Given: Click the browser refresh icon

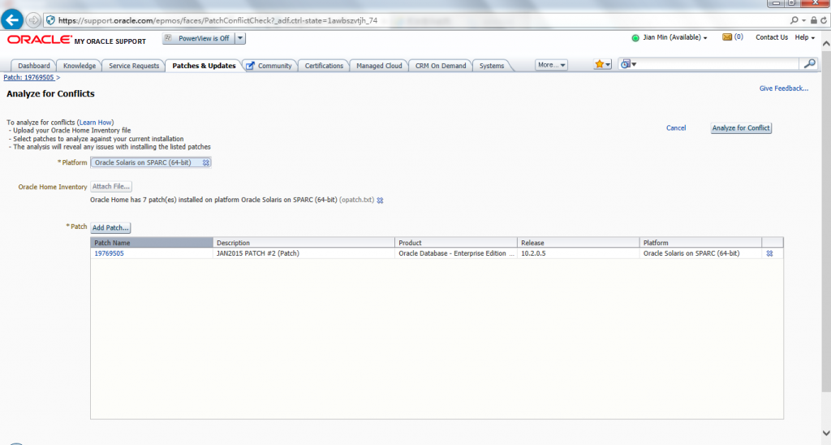Looking at the screenshot, I should click(x=824, y=20).
